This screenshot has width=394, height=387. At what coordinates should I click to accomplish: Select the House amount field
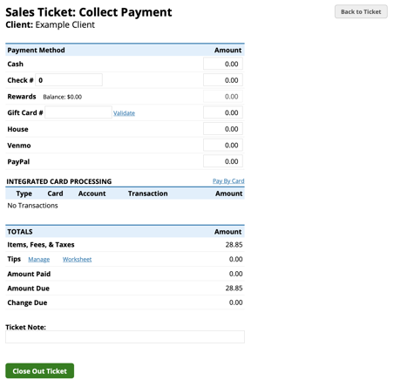point(223,129)
